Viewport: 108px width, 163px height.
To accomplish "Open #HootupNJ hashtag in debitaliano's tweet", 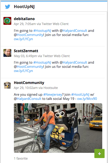I will coord(42,31).
